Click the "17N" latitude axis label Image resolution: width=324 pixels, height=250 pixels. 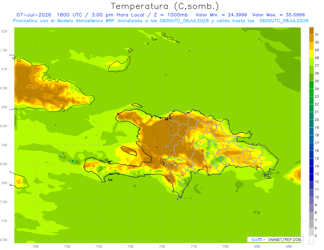click(x=4, y=221)
